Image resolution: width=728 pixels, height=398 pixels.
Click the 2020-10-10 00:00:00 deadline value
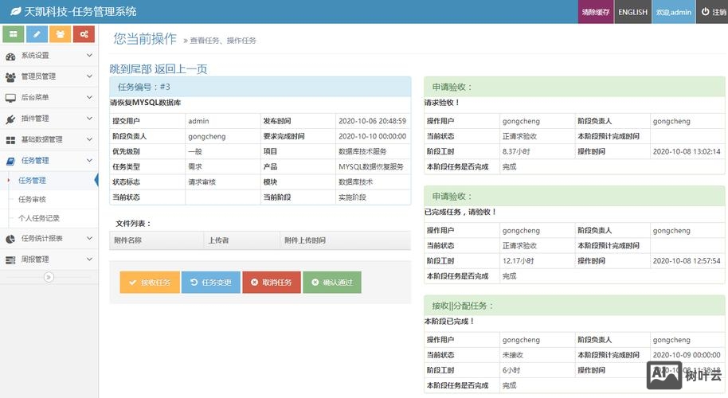click(x=372, y=136)
